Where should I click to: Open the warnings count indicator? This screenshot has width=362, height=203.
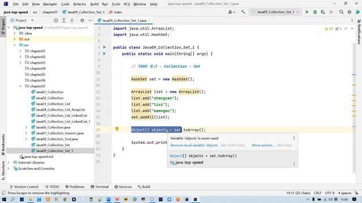tap(329, 29)
